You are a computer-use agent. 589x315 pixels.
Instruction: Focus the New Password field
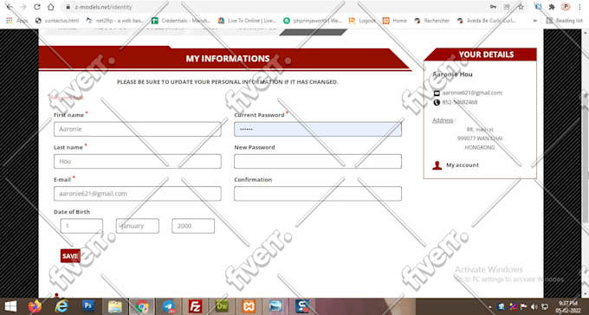[x=318, y=162]
